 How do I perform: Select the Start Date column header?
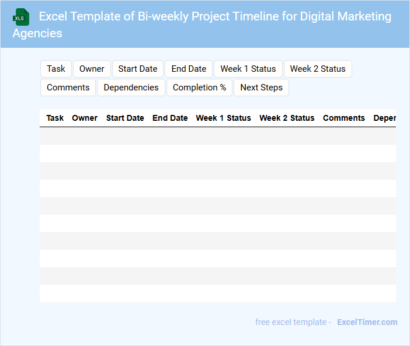click(125, 118)
